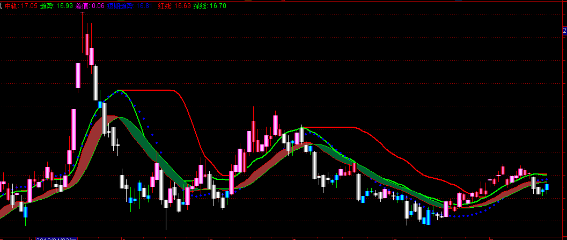
Task: Click the blue highlighted price label on right axis
Action: [564, 32]
